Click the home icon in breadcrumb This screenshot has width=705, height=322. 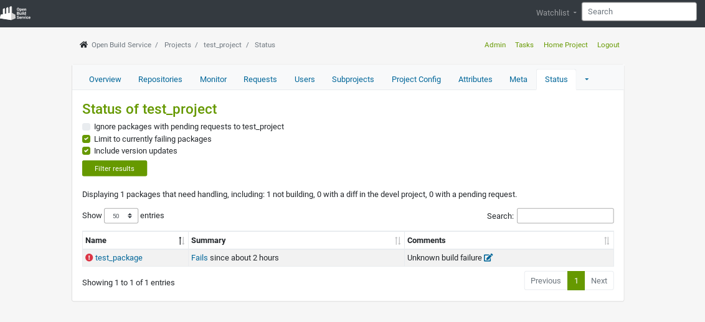[83, 44]
